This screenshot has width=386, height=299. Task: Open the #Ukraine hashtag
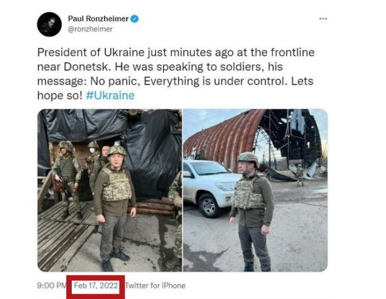[x=110, y=95]
